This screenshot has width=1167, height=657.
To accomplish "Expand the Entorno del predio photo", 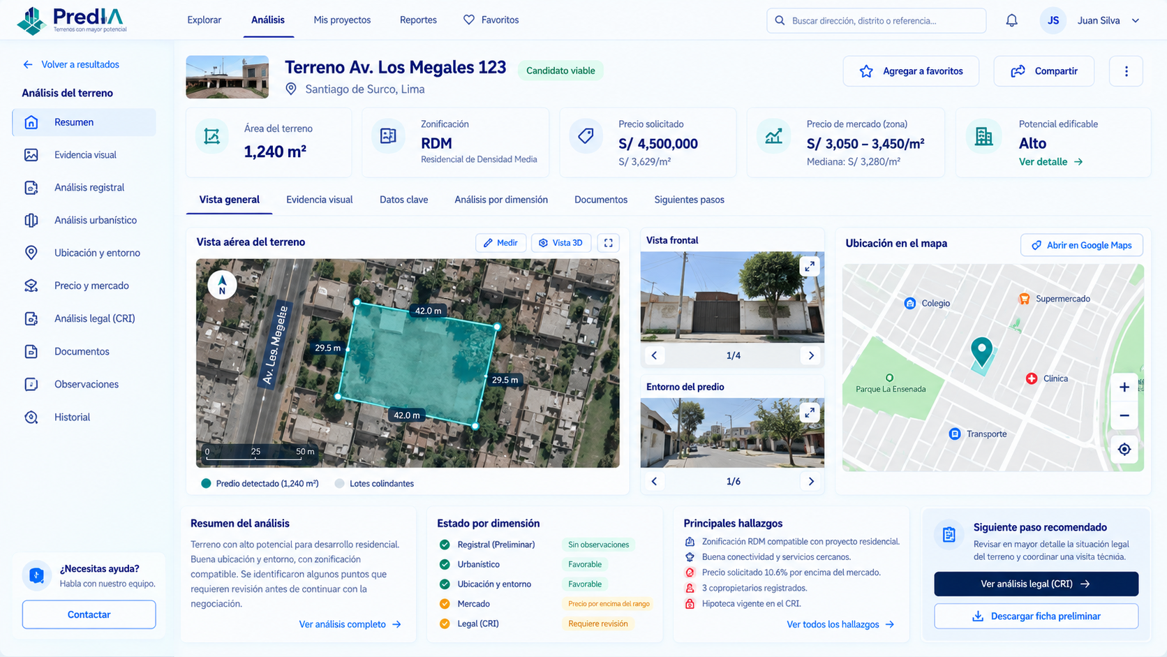I will 810,413.
